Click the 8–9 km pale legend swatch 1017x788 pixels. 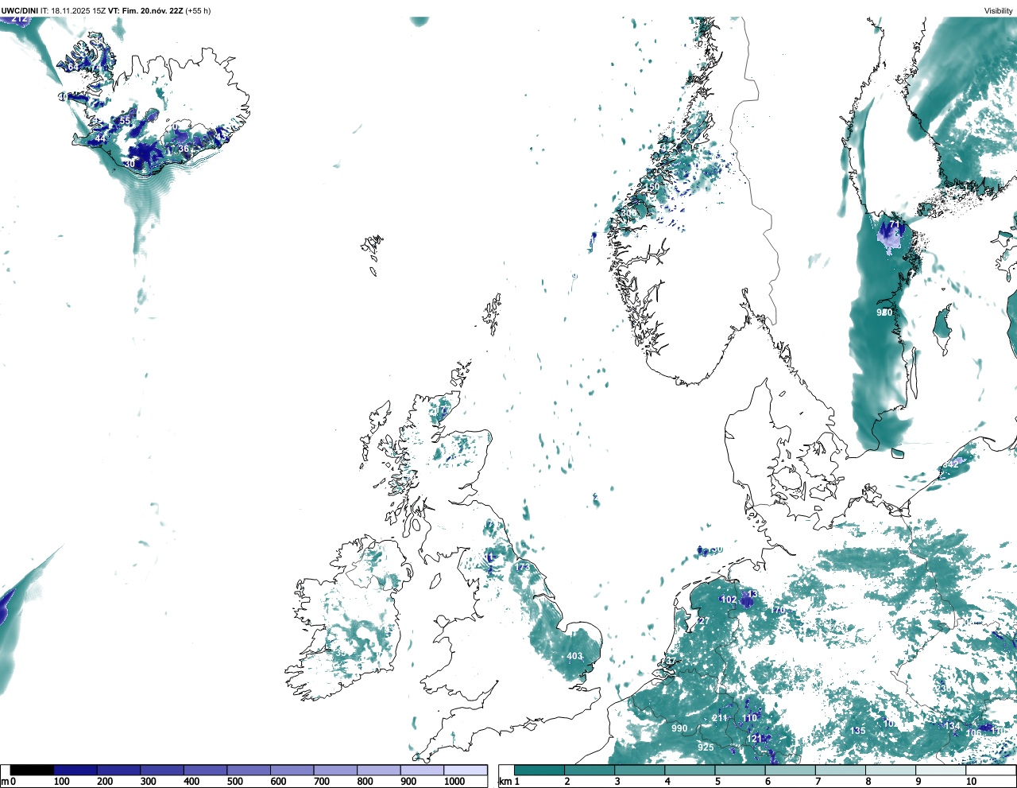(x=890, y=771)
